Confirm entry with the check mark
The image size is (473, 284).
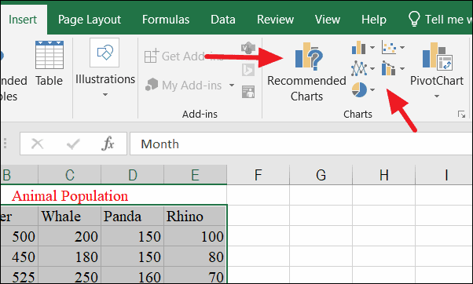[73, 144]
